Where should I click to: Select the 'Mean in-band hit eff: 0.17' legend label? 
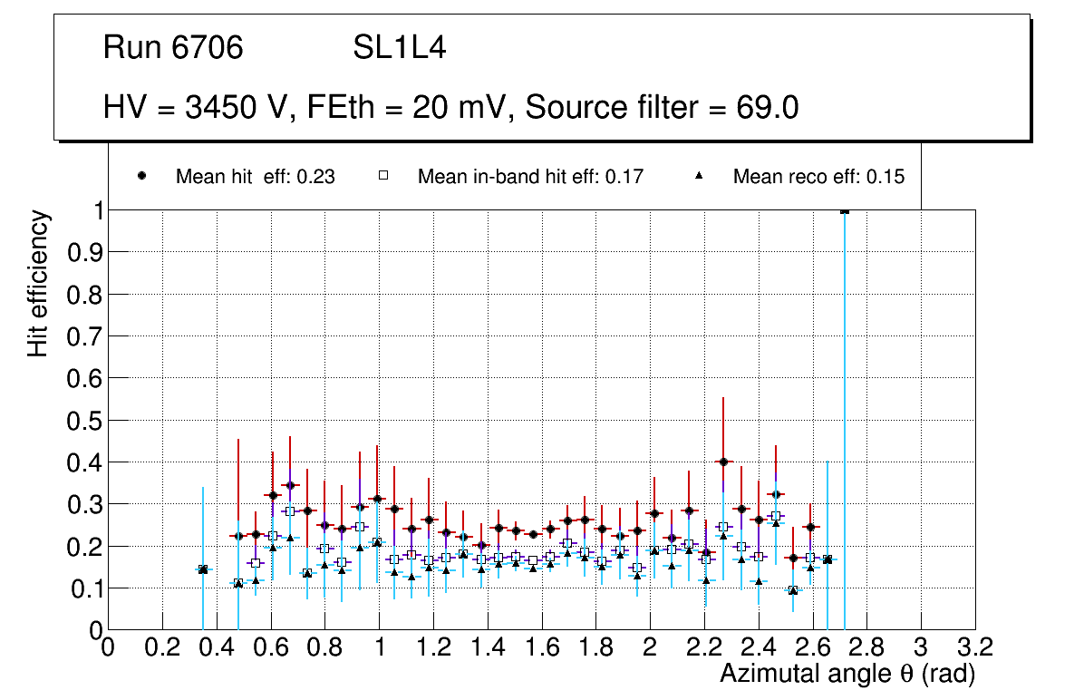[x=530, y=178]
